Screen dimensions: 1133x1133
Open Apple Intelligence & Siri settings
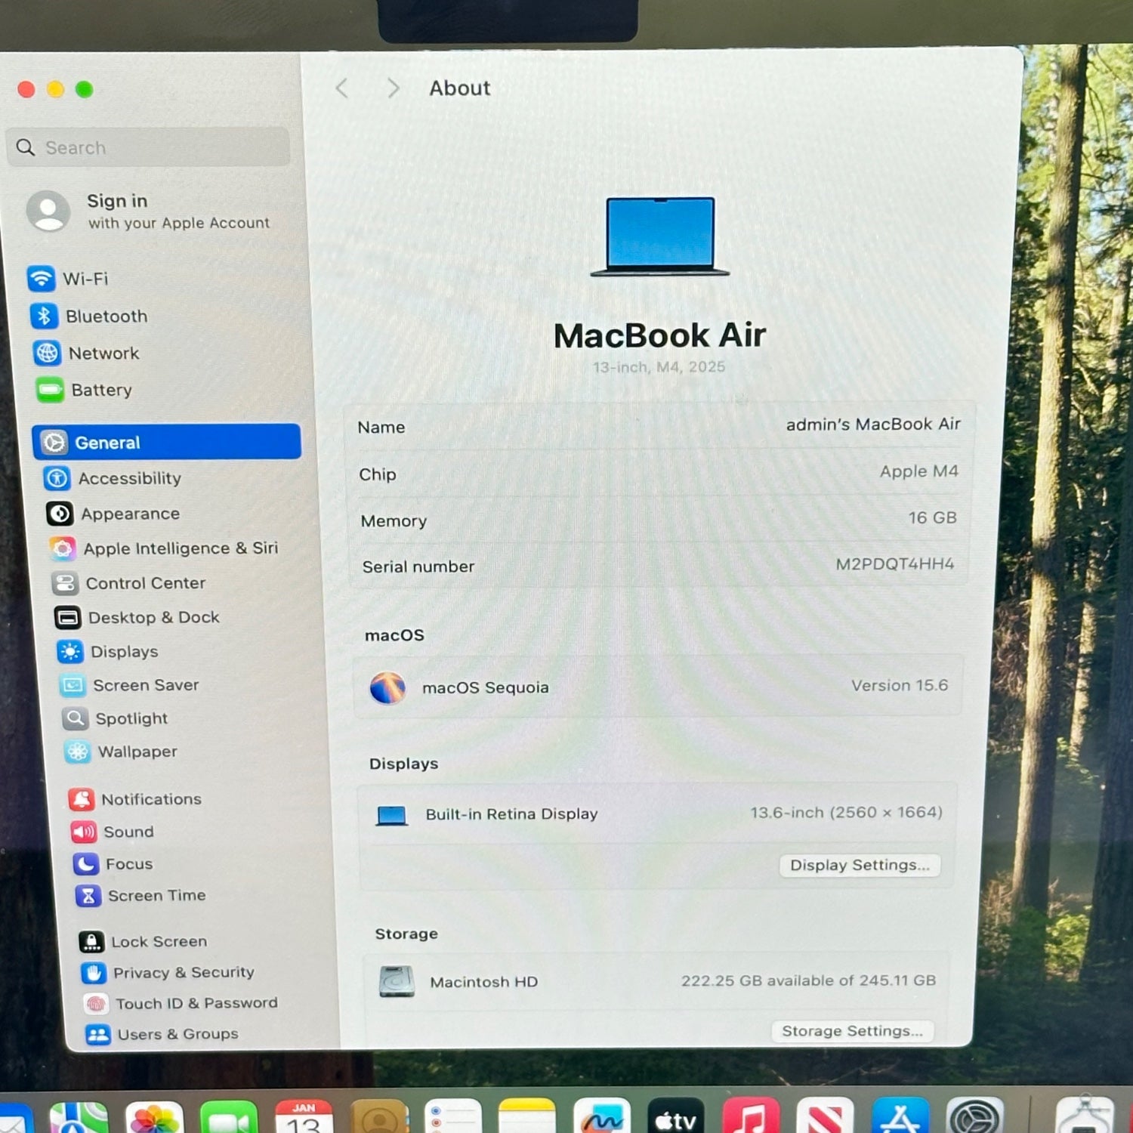pos(180,548)
